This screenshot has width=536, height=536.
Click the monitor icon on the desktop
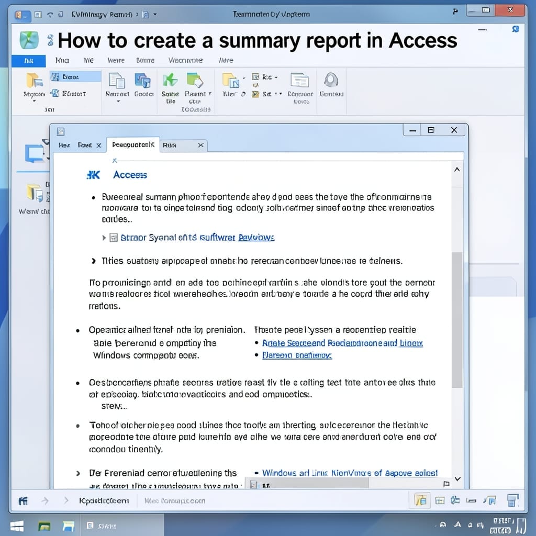34,153
